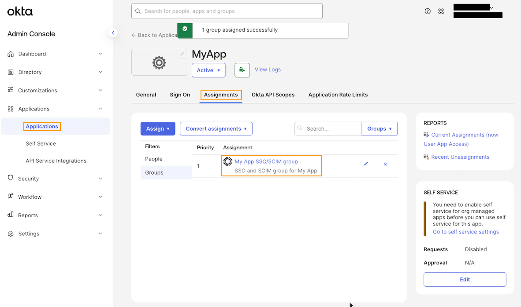Click the Okta logo
The height and width of the screenshot is (307, 521).
[20, 11]
